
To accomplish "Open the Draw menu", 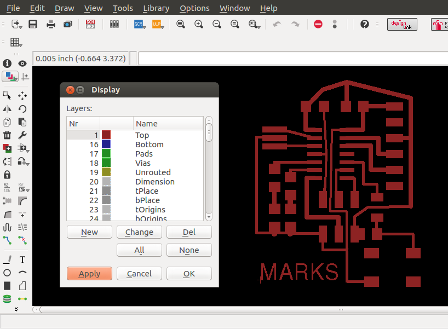I will pos(65,8).
